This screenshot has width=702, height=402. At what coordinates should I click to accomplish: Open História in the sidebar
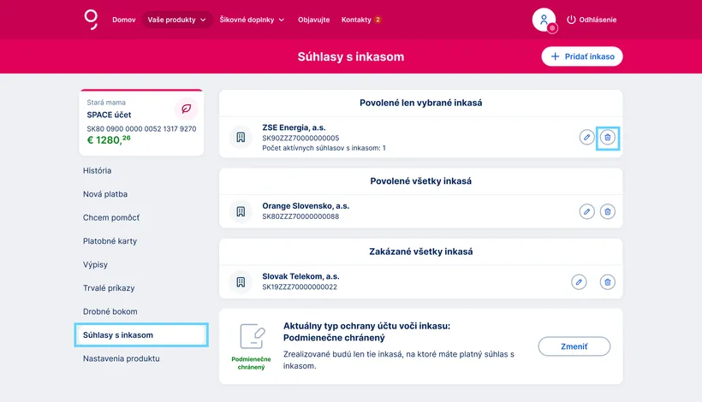pyautogui.click(x=98, y=171)
